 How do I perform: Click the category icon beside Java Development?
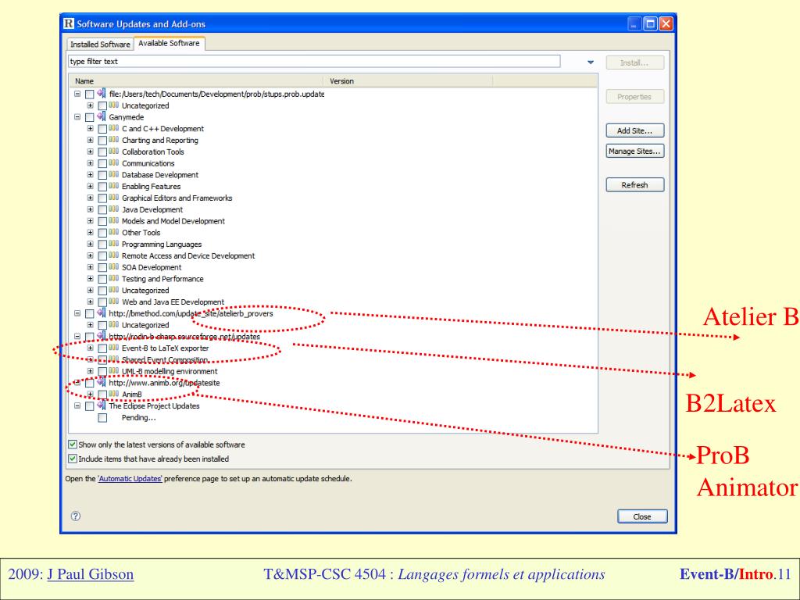(x=114, y=209)
